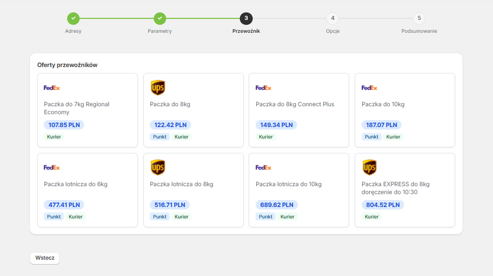Image resolution: width=493 pixels, height=276 pixels.
Task: Jump to step 4 Opcje
Action: tap(333, 18)
